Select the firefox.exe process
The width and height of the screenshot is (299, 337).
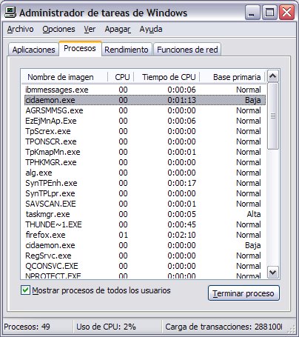pyautogui.click(x=145, y=235)
